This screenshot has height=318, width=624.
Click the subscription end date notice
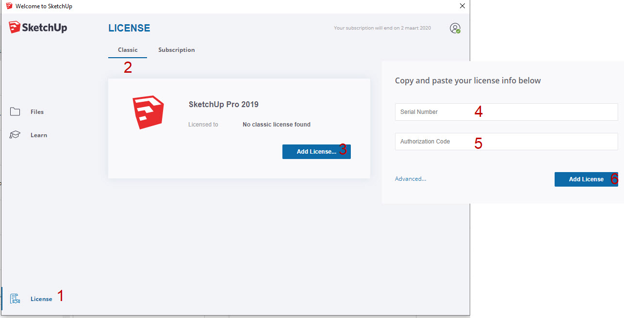[382, 28]
